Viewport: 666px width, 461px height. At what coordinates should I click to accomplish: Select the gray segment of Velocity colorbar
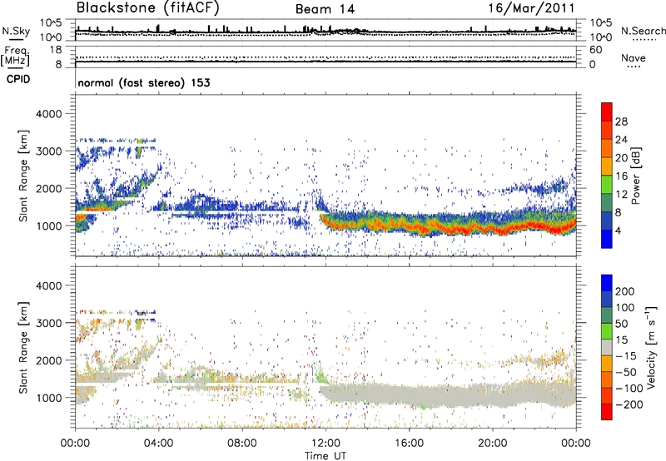(x=607, y=348)
